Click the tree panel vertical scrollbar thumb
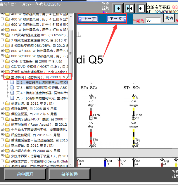The width and height of the screenshot is (178, 185). [x=71, y=53]
